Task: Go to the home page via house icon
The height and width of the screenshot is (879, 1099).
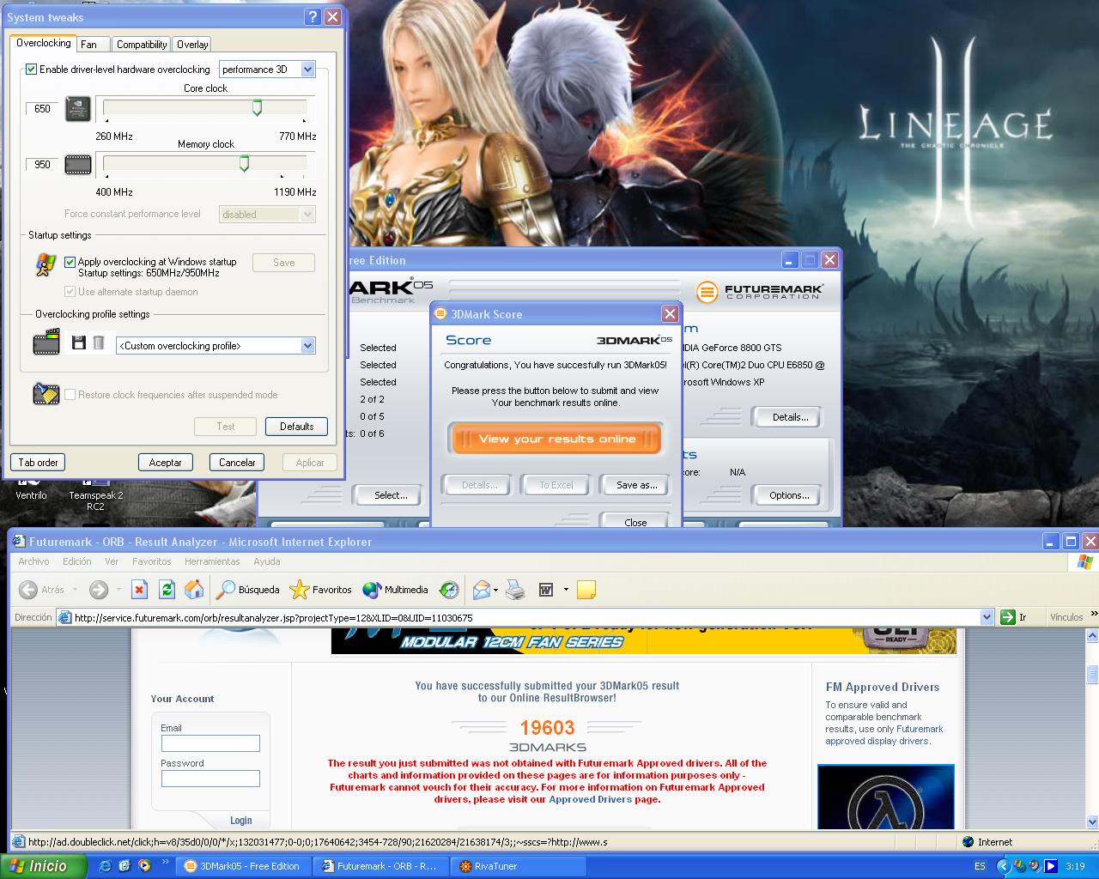Action: coord(194,590)
